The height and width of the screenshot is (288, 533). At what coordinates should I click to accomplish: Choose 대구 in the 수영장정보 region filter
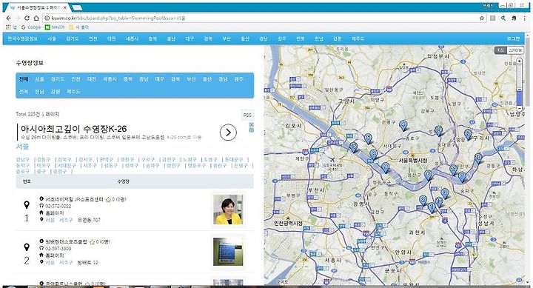point(159,79)
